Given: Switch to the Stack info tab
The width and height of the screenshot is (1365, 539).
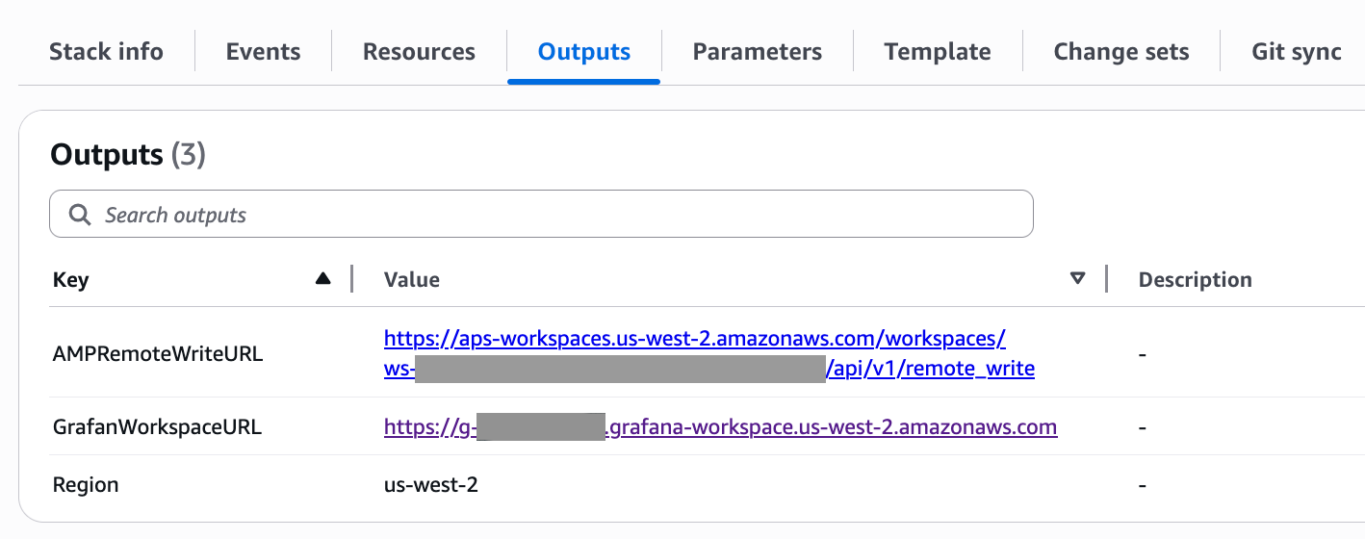Looking at the screenshot, I should pos(106,52).
